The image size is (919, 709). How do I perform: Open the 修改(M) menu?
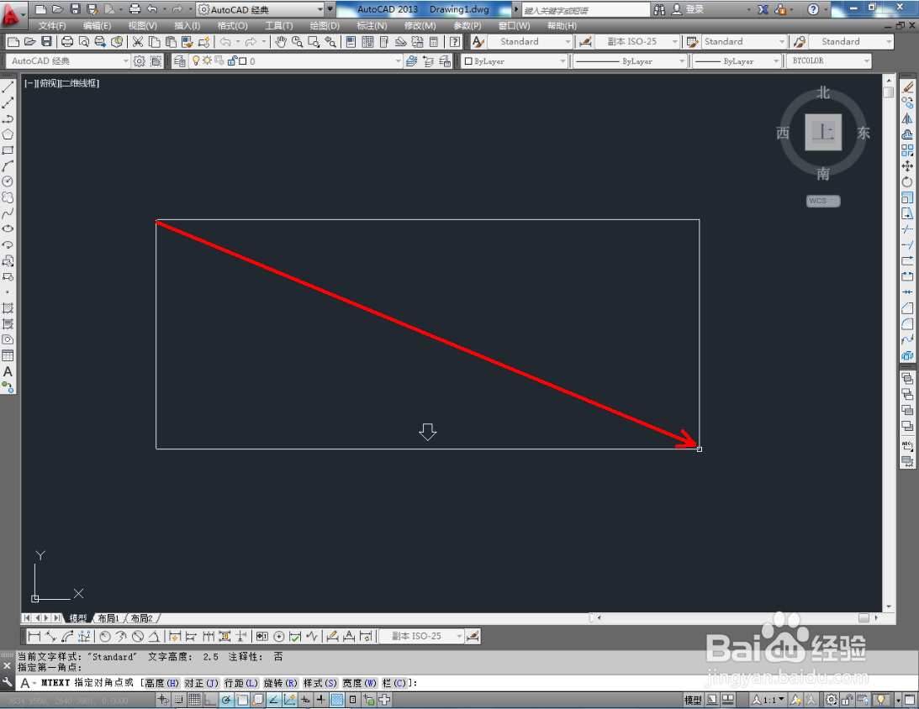coord(420,26)
